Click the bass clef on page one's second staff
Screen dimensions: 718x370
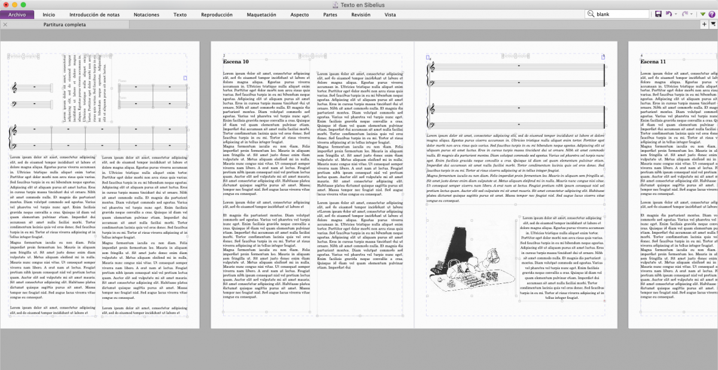[x=15, y=104]
